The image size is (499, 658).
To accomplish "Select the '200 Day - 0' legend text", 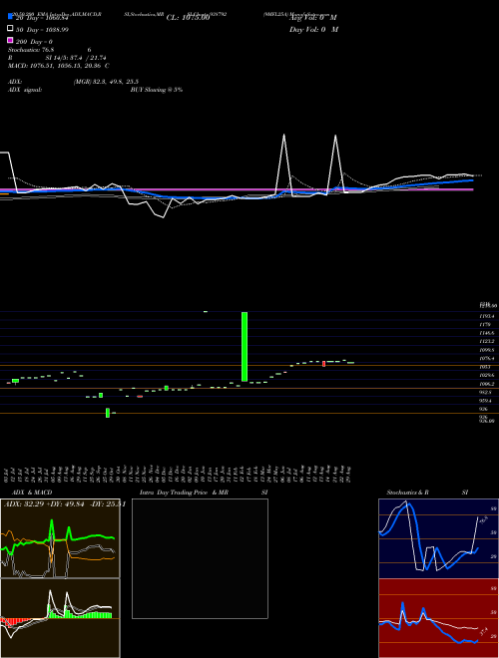I will coord(34,42).
